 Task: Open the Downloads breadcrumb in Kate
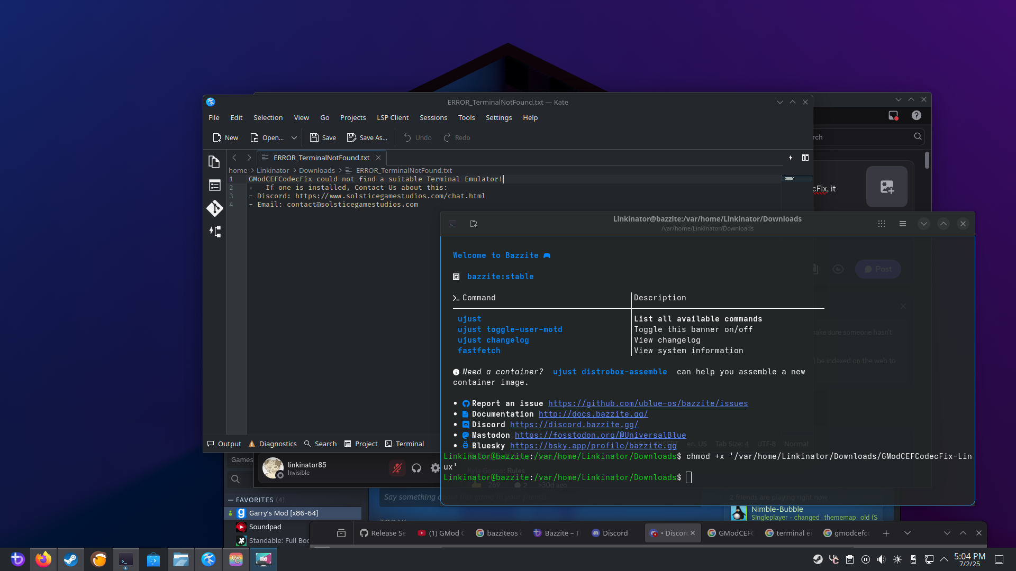pos(316,170)
